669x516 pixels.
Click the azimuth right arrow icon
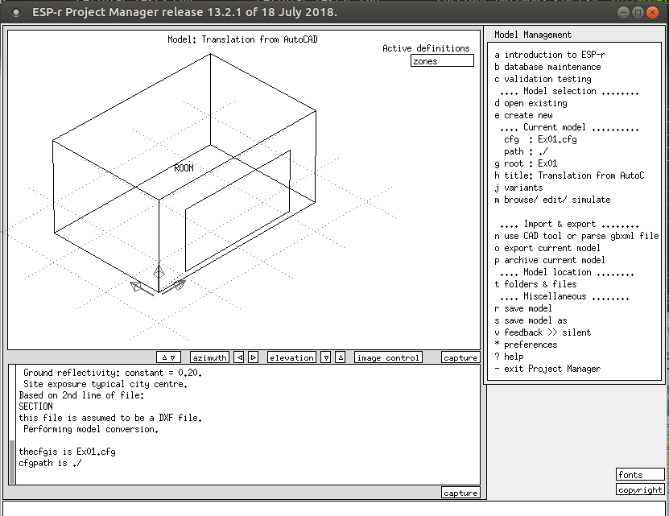coord(253,357)
